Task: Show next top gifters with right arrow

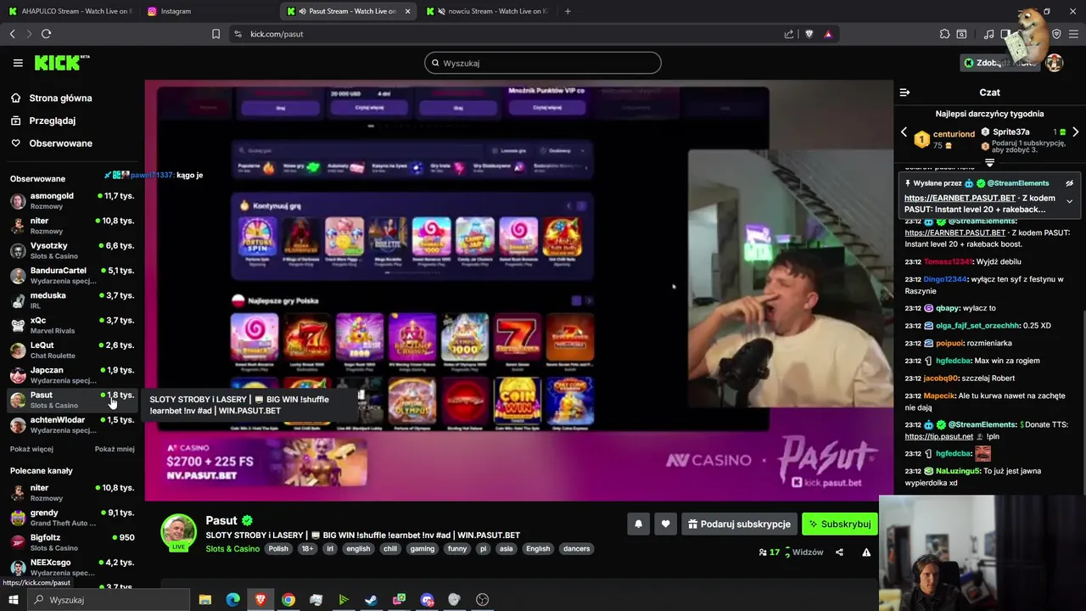Action: [1075, 132]
